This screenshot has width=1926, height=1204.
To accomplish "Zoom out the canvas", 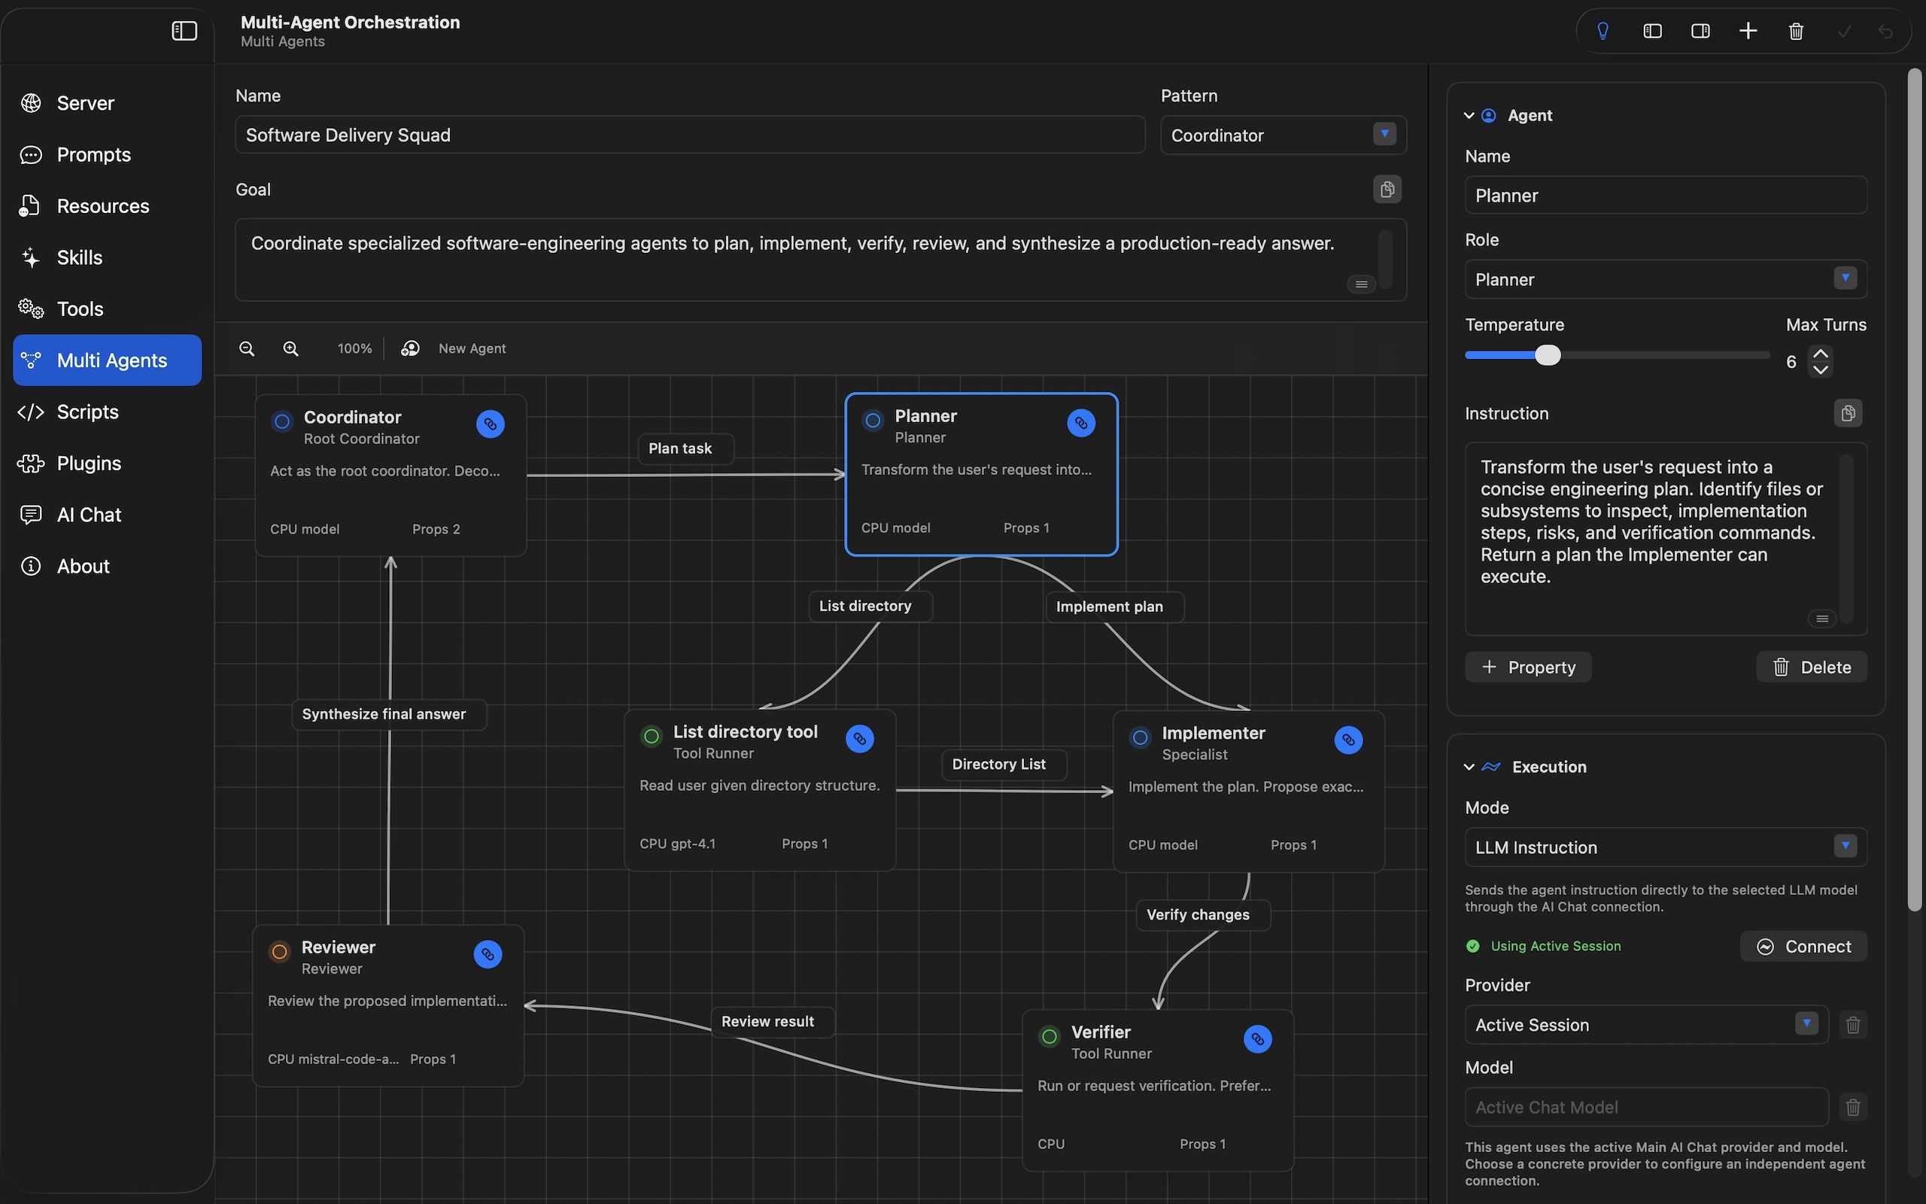I will point(247,348).
